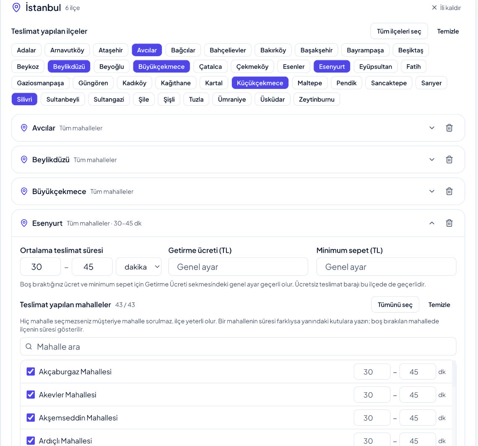Screen dimensions: 478x446
Task: Remove Beylikdüzü using its trash icon
Action: pos(449,159)
